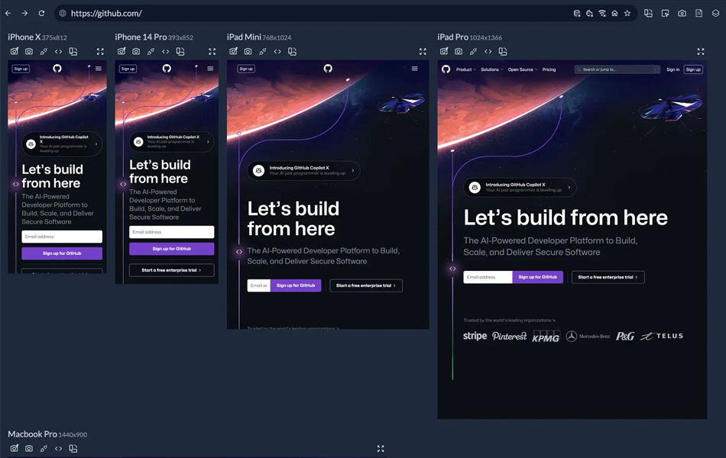Click Start a free enterprise trial in iPad Mini
Screen dimensions: 726x458
(x=366, y=285)
